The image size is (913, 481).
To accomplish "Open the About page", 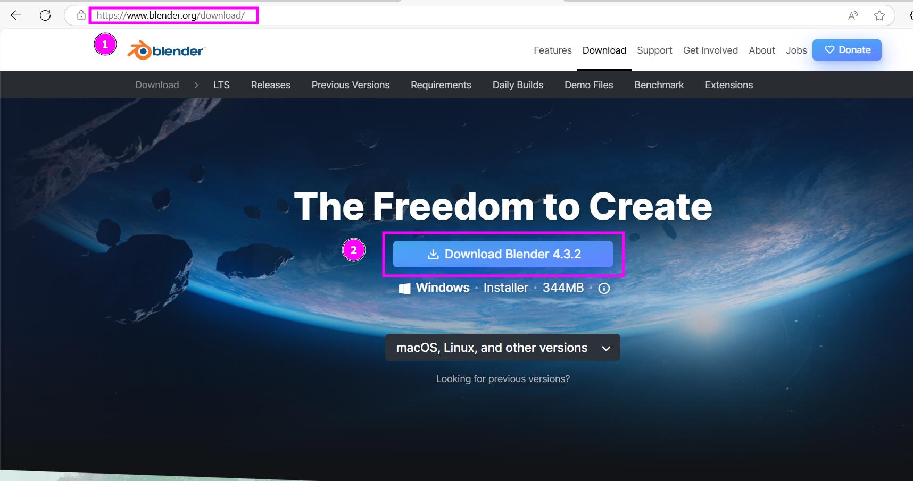I will click(x=761, y=50).
